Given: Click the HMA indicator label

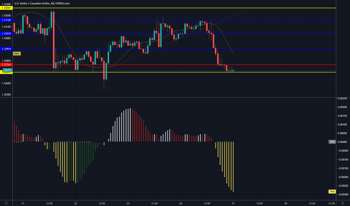Looking at the screenshot, I should (x=16, y=54).
